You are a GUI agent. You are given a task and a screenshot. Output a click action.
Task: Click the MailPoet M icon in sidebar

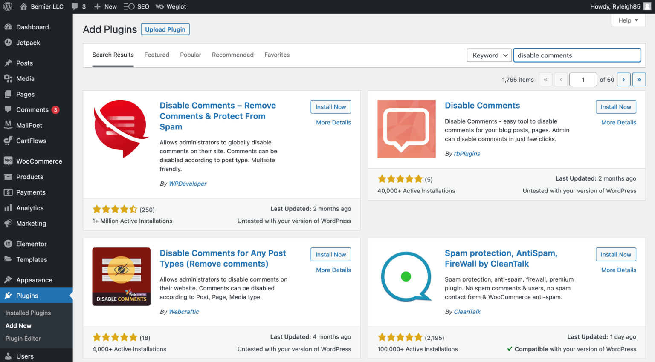(8, 125)
